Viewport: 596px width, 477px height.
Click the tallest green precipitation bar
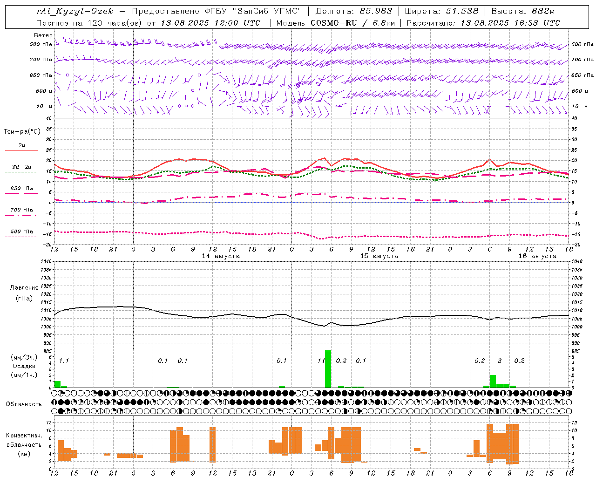click(x=328, y=369)
